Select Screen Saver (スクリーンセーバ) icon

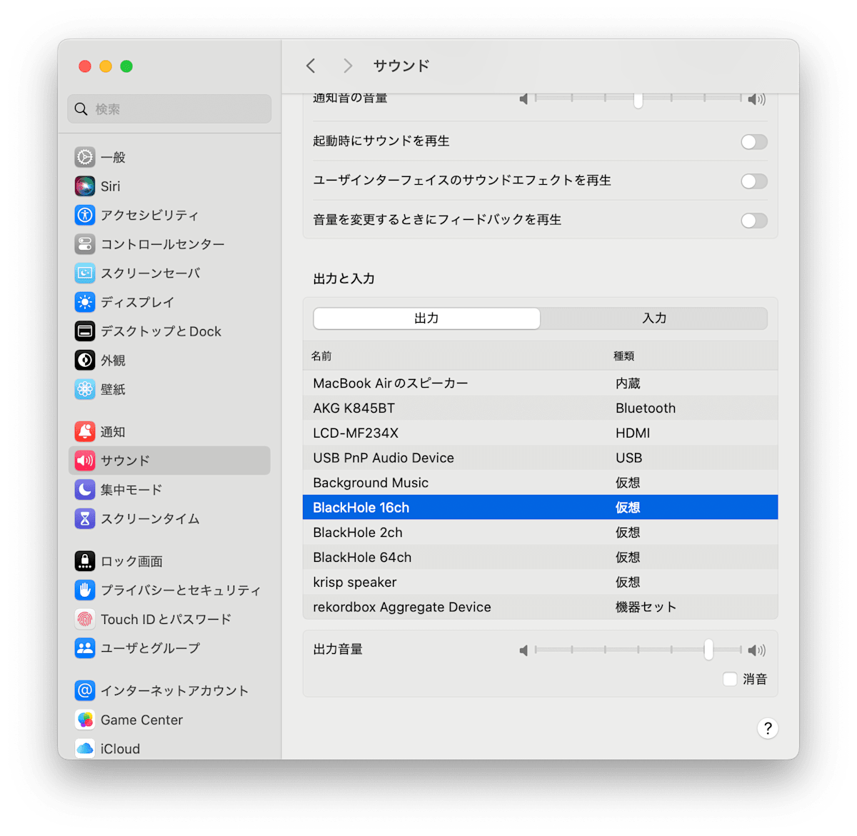[85, 273]
